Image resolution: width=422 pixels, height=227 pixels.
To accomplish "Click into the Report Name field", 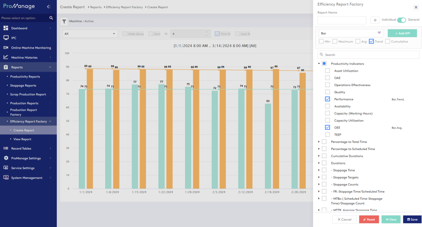I will pos(342,20).
